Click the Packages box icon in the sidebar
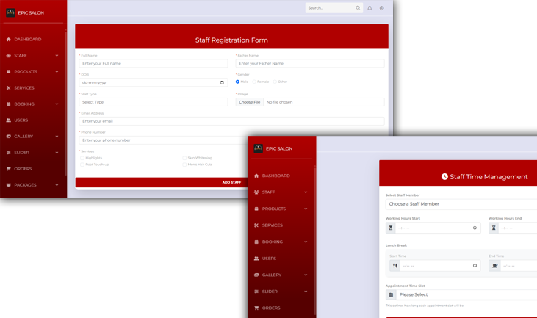 [9, 184]
